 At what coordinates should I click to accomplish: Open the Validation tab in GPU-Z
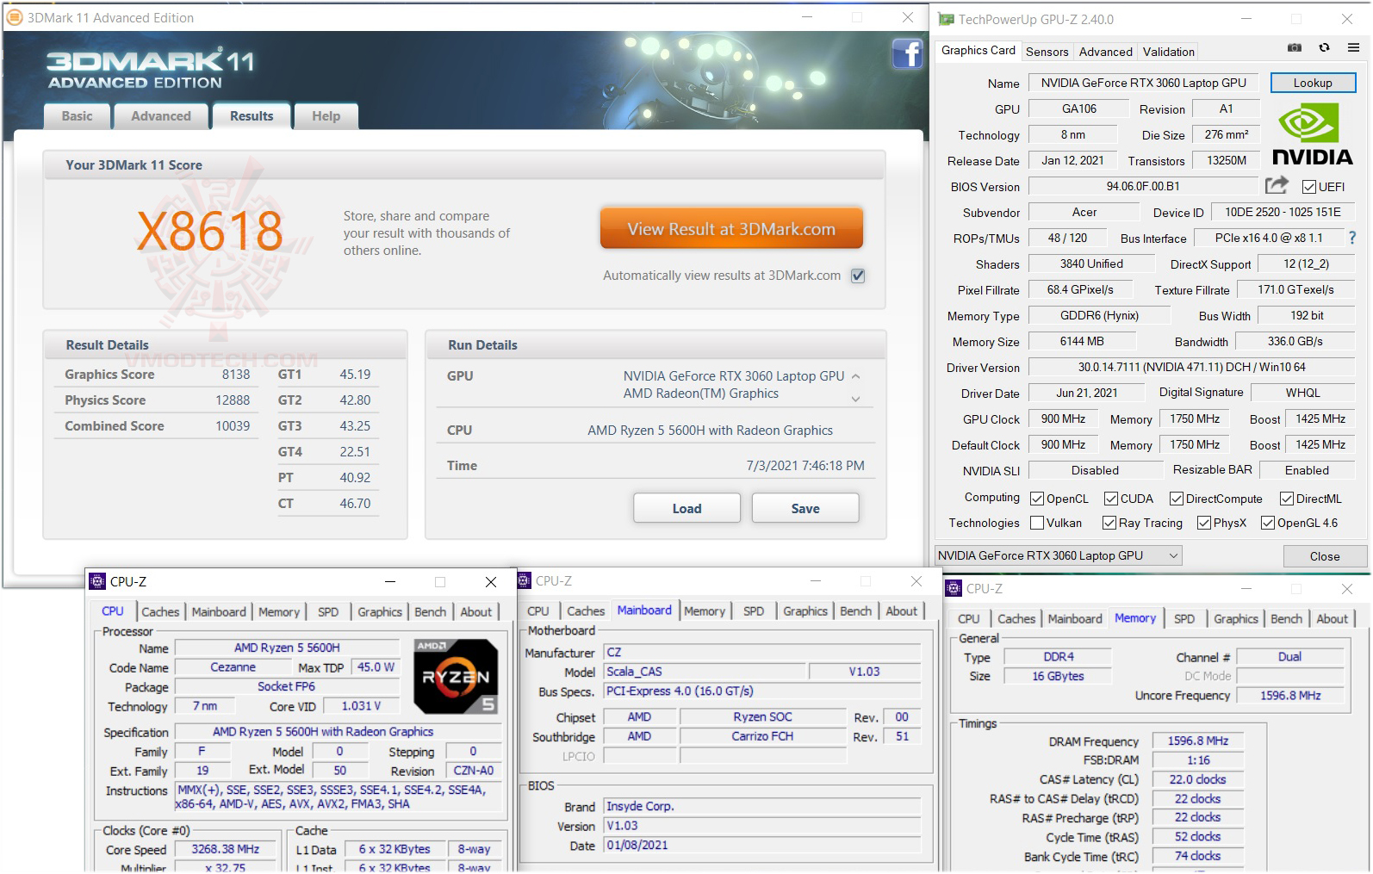coord(1168,52)
